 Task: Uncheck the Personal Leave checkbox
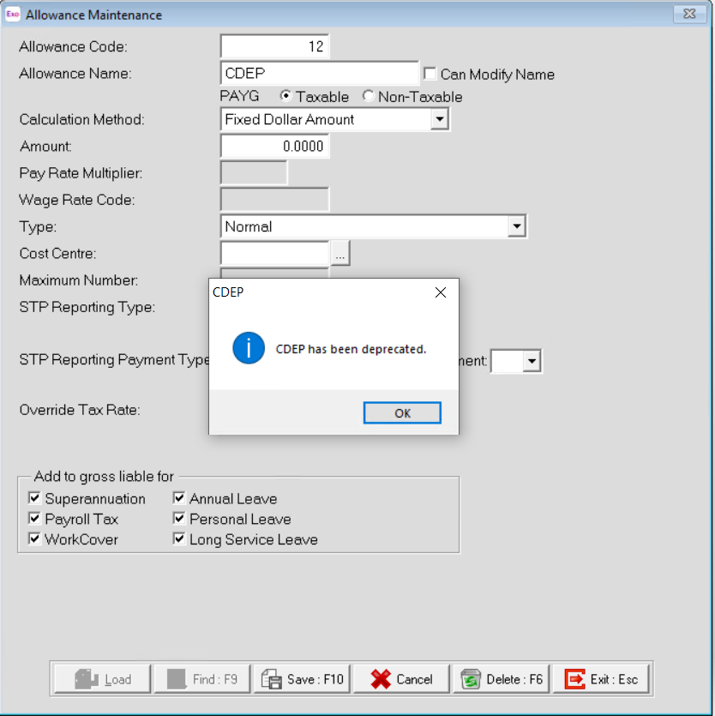tap(178, 518)
